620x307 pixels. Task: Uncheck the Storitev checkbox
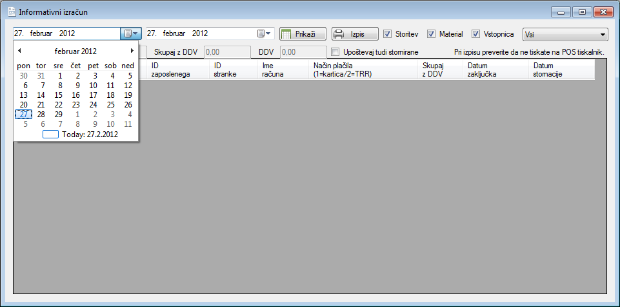point(388,33)
